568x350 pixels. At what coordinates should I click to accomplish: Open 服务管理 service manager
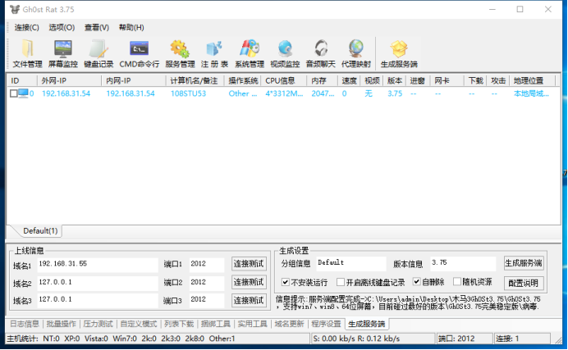pyautogui.click(x=180, y=53)
